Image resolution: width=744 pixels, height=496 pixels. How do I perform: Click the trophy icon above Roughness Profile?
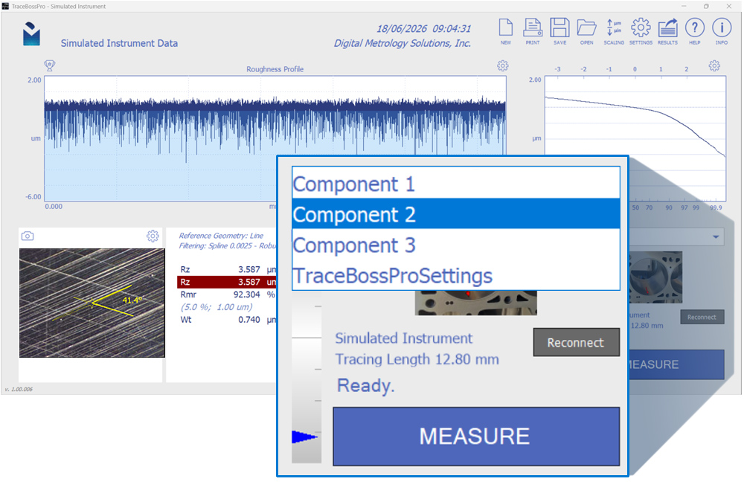49,65
